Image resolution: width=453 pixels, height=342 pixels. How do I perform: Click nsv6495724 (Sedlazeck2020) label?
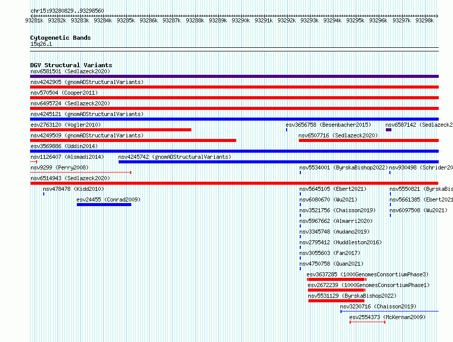click(70, 103)
